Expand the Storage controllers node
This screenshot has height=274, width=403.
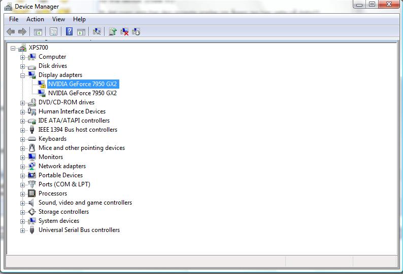pos(23,212)
